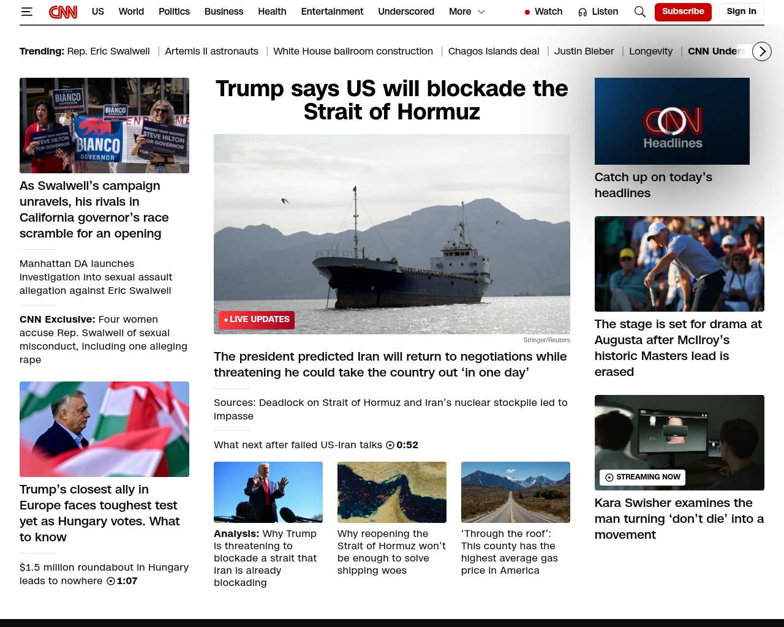Expand the More navigation dropdown
This screenshot has height=627, width=784.
(467, 12)
